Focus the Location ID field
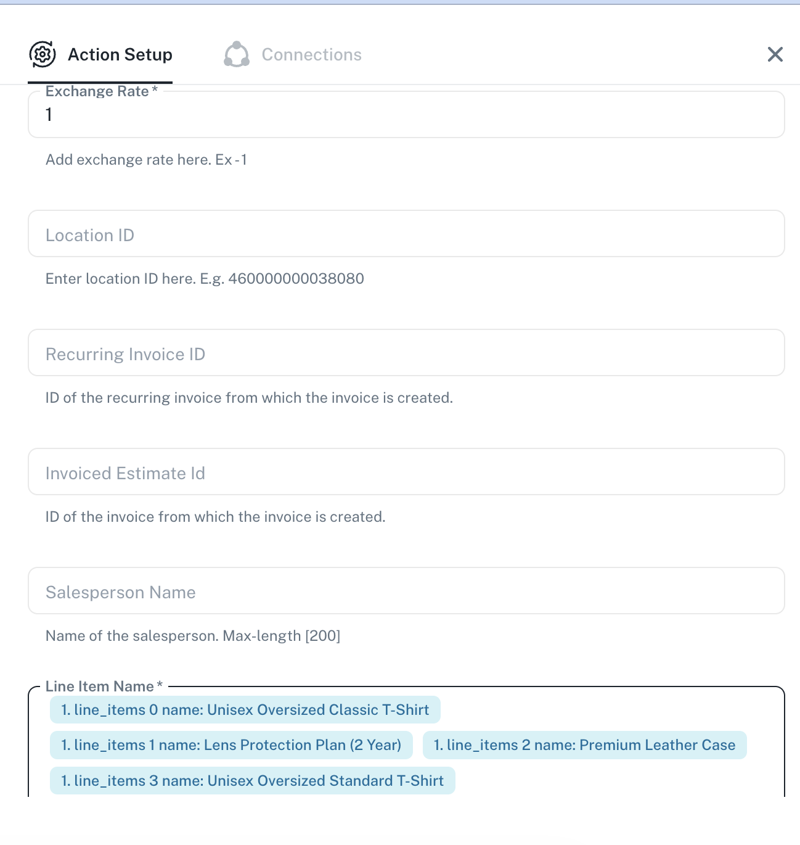The width and height of the screenshot is (800, 845). click(x=406, y=234)
